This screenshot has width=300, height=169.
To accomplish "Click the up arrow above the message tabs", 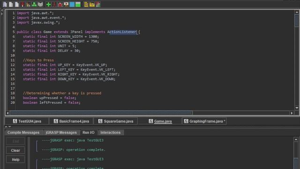I will click(6, 126).
